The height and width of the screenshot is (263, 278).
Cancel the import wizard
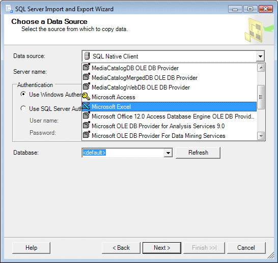246,248
